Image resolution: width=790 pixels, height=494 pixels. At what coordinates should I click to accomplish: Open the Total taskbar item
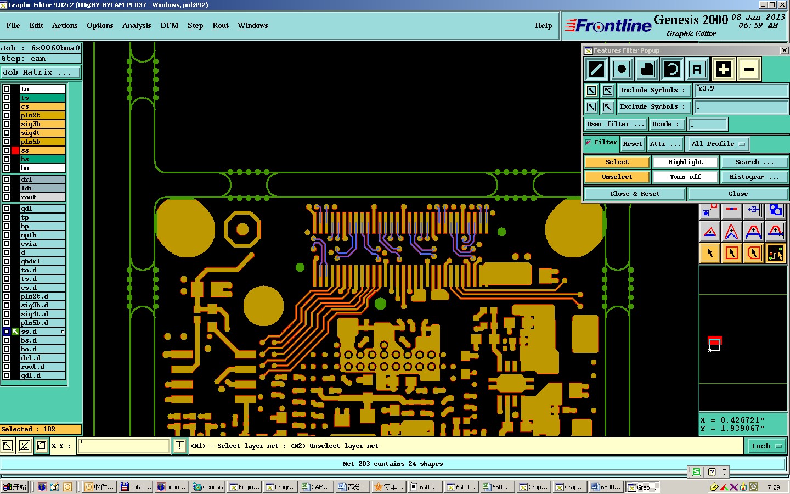pos(136,487)
